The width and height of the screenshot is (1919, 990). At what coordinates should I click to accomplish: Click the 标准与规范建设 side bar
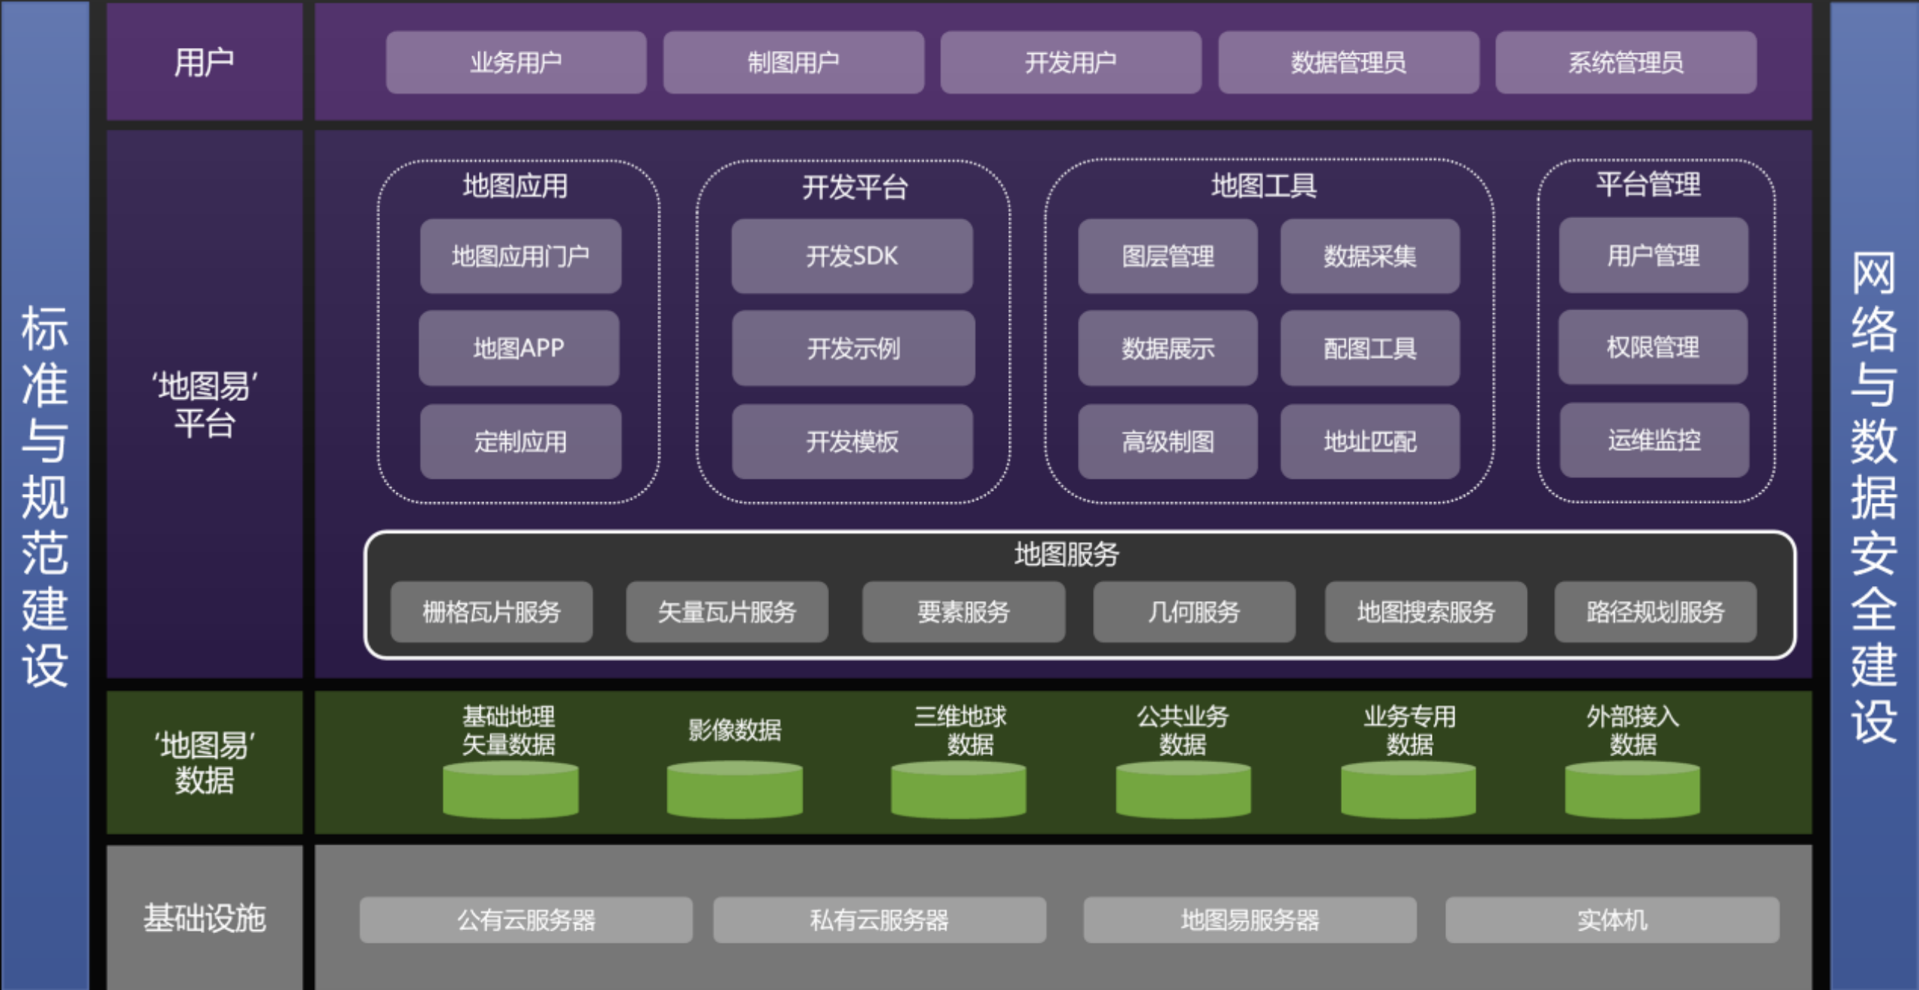45,495
